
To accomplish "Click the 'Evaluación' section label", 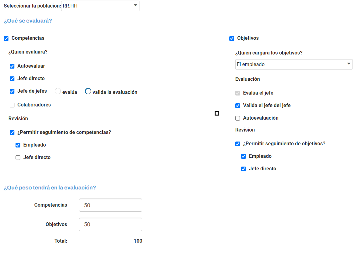I will coord(248,79).
